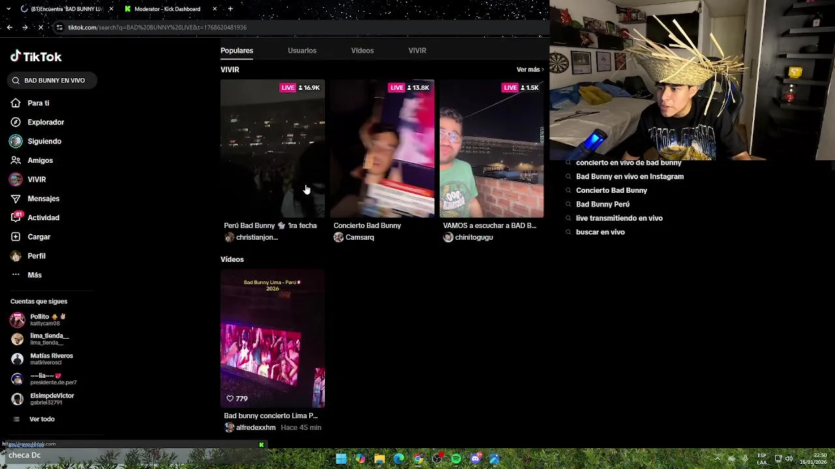Switch to the Usuarios tab
Image resolution: width=835 pixels, height=469 pixels.
coord(302,50)
